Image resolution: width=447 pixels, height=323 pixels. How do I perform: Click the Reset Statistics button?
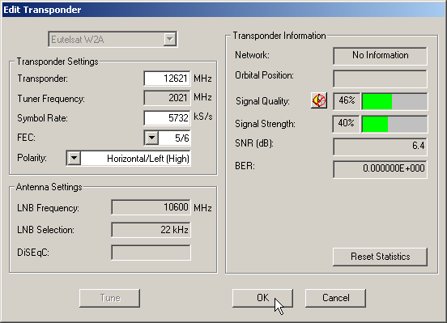point(380,257)
